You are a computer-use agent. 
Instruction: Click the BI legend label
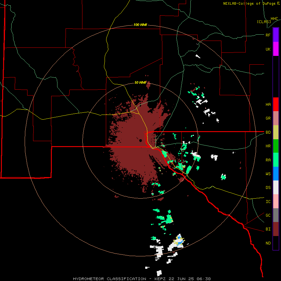point(268,229)
